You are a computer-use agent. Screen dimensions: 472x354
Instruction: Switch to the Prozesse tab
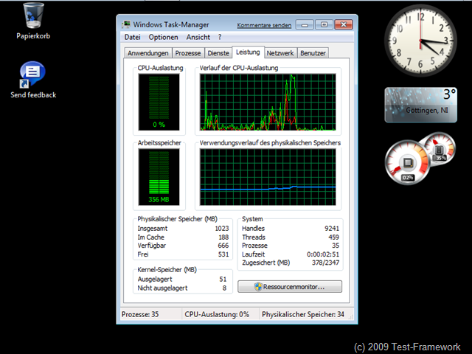tap(188, 53)
